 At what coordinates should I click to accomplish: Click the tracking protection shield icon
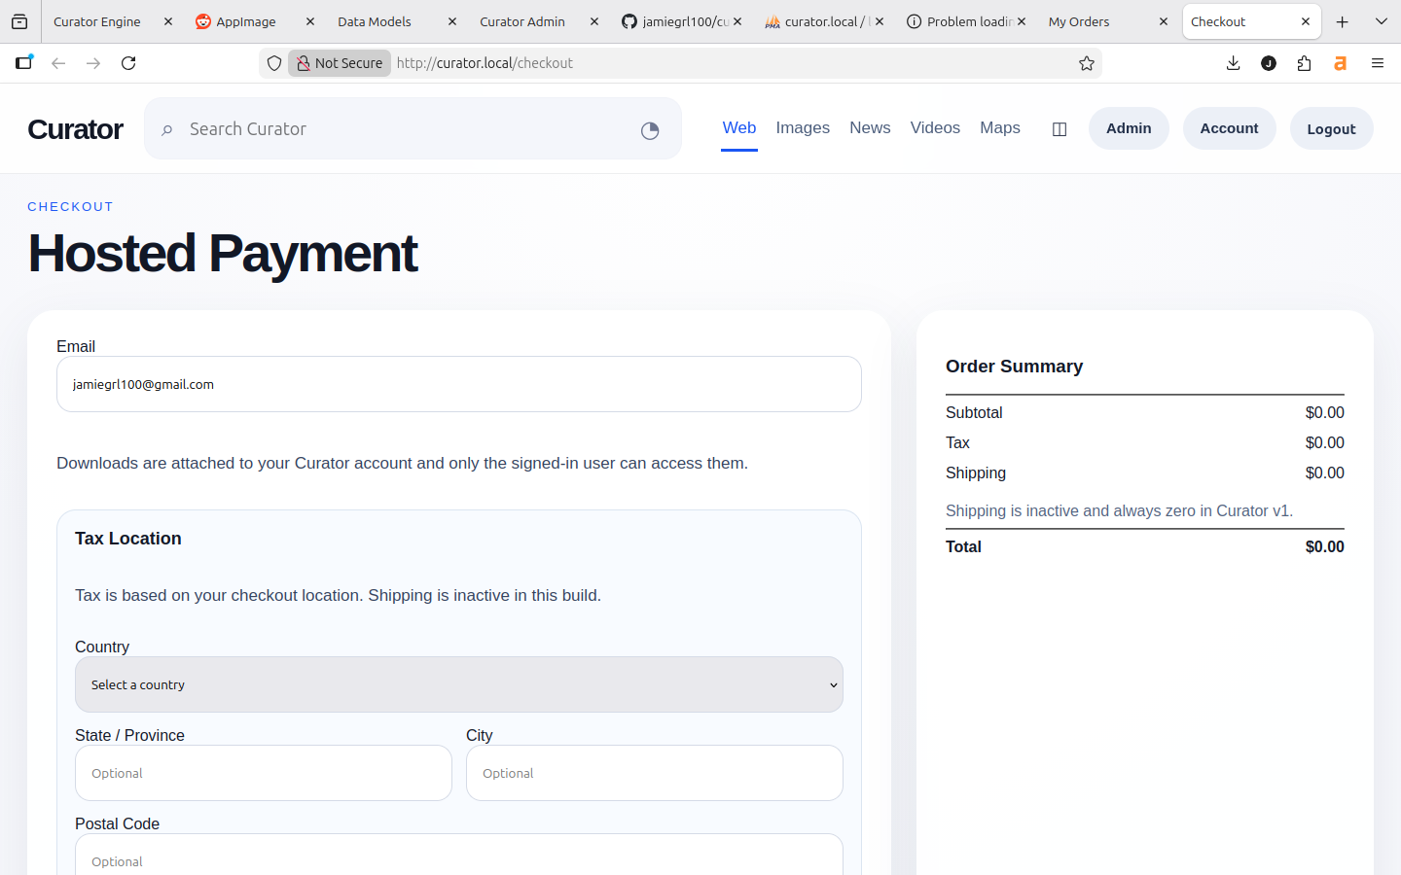[273, 62]
